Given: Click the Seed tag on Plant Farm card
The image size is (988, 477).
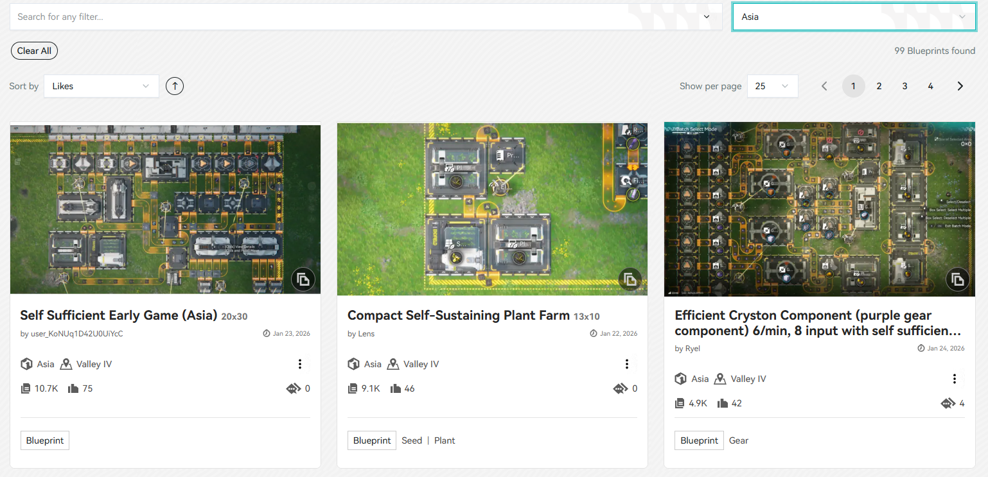Looking at the screenshot, I should pos(412,440).
